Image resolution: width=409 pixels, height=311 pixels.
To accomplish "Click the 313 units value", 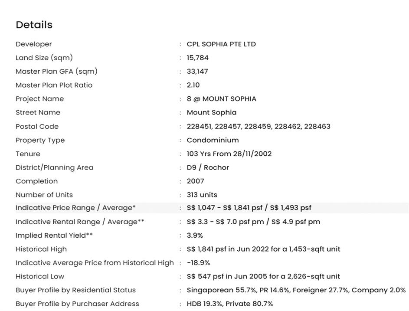I will pos(202,195).
